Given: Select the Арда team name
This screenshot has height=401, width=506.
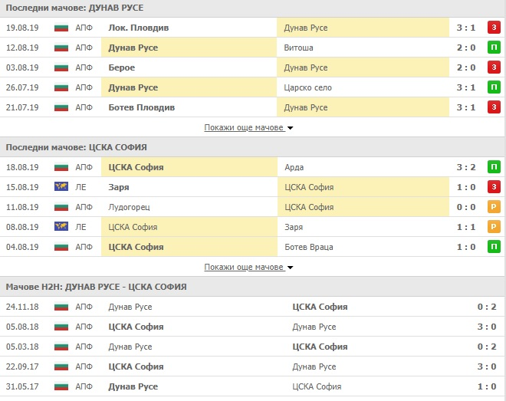Looking at the screenshot, I should coord(294,167).
